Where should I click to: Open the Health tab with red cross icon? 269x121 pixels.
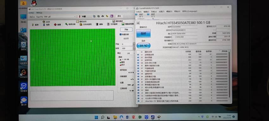(57, 24)
